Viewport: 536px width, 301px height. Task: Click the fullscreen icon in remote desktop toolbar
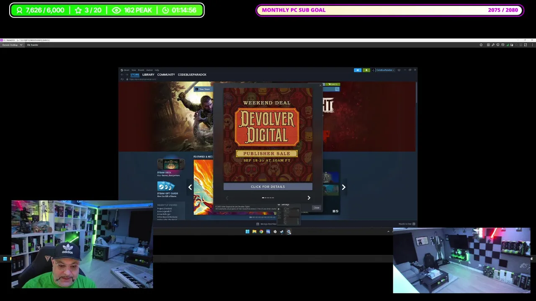point(526,45)
